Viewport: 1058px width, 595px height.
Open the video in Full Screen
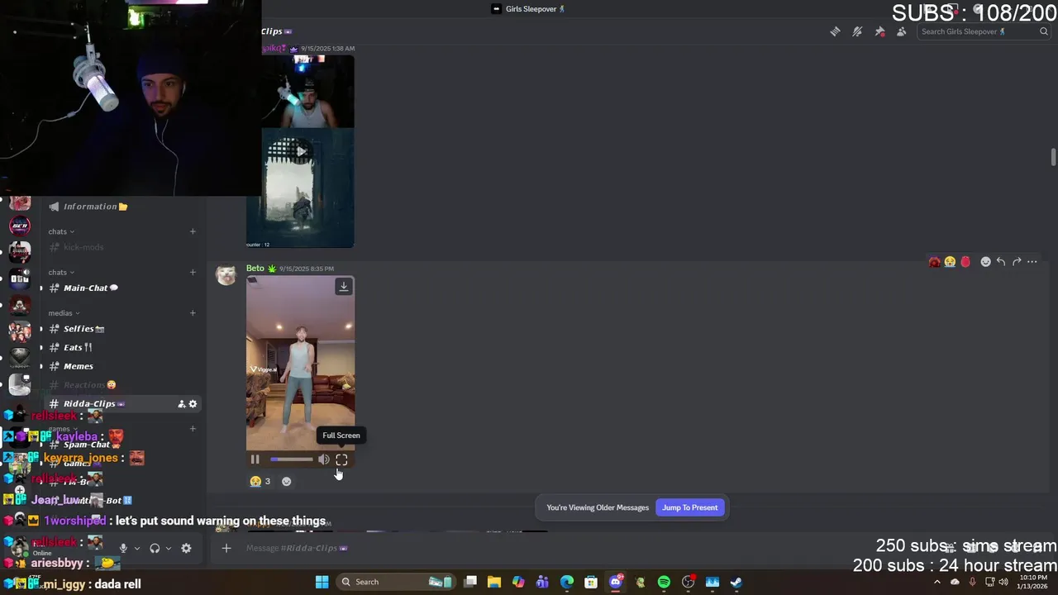pos(341,459)
